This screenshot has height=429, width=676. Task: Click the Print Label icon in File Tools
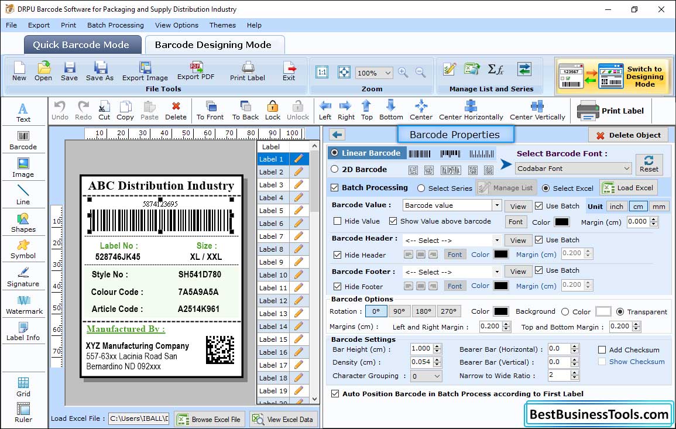pos(248,71)
